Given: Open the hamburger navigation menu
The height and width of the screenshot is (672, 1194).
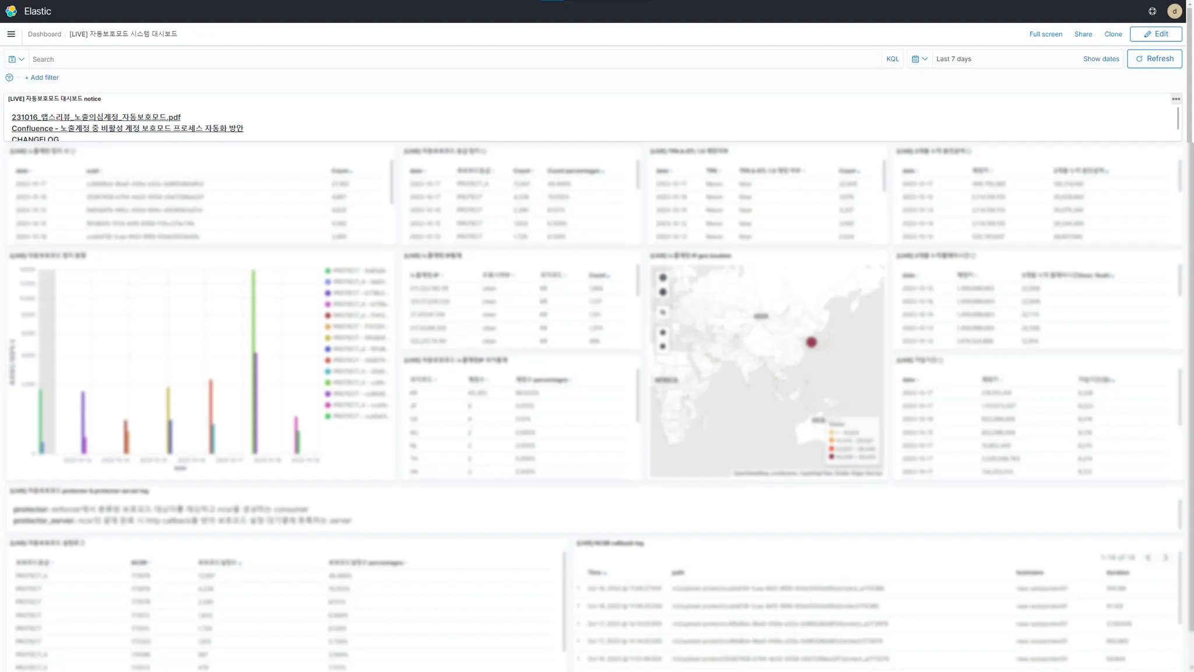Looking at the screenshot, I should click(11, 34).
